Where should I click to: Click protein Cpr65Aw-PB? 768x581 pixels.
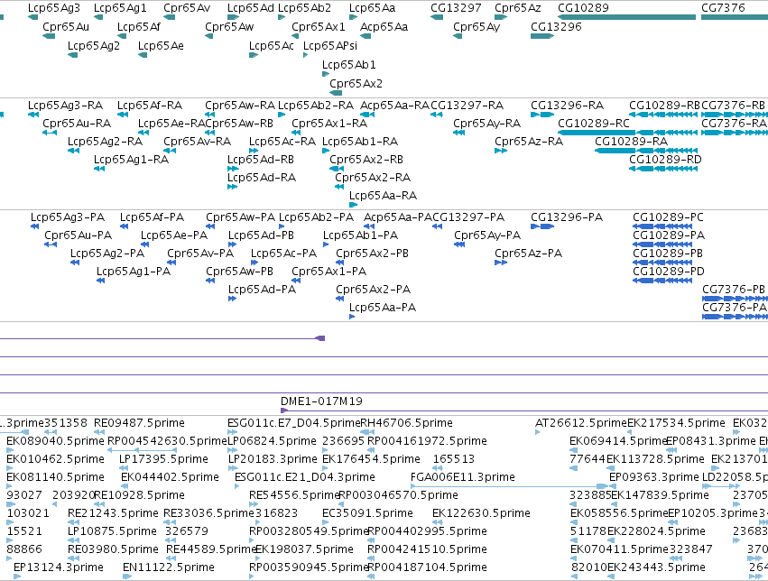(x=239, y=272)
